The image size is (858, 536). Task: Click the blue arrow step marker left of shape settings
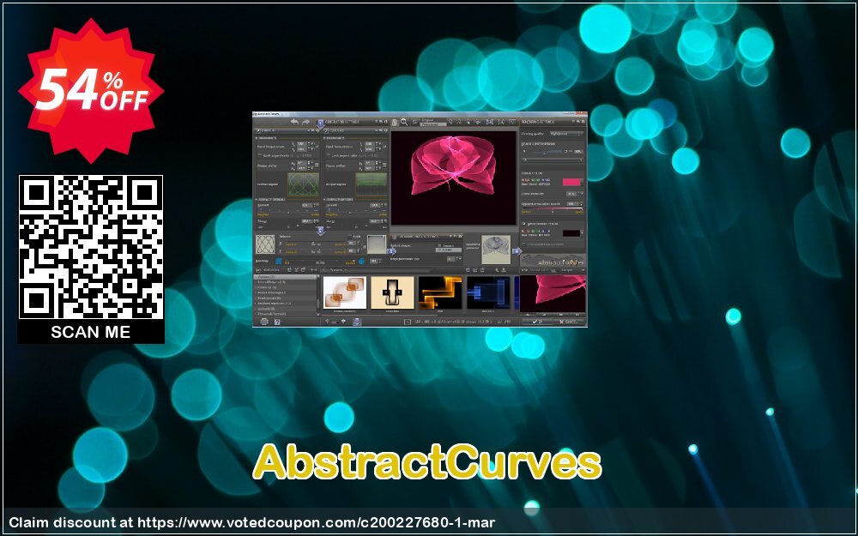pos(391,251)
